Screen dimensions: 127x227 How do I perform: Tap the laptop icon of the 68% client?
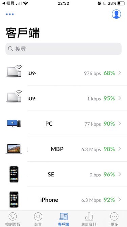click(x=14, y=71)
